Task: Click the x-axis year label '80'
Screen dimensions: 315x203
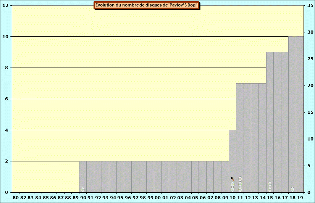Action: [16, 198]
